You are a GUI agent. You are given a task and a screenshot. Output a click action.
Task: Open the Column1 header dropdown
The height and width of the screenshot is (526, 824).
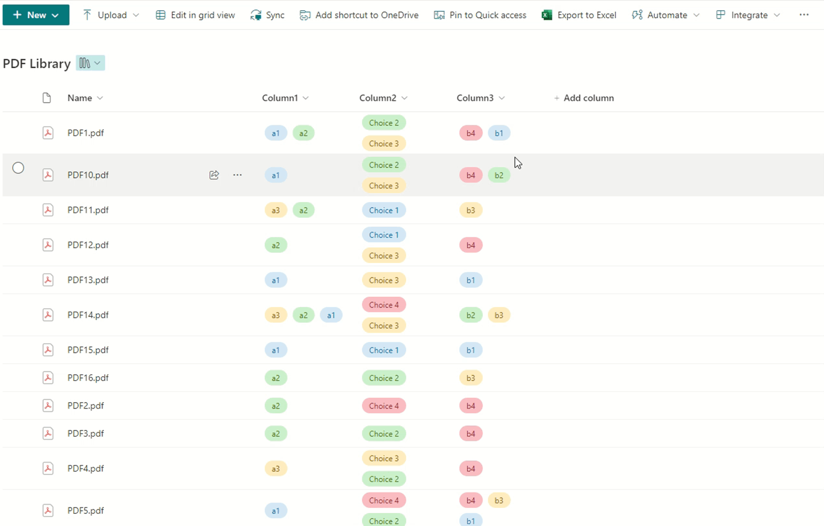pyautogui.click(x=306, y=98)
